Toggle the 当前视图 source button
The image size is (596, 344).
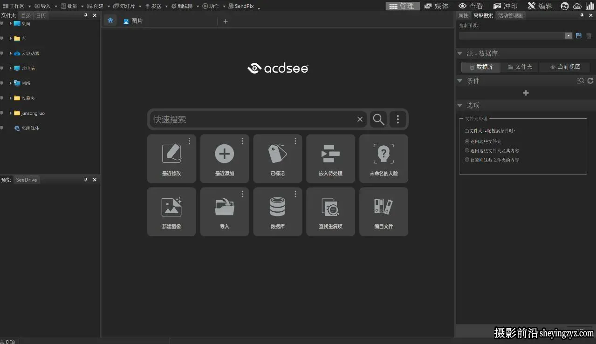[565, 67]
